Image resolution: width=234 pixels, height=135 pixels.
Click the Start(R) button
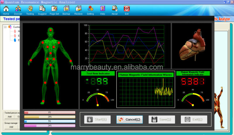[97, 119]
